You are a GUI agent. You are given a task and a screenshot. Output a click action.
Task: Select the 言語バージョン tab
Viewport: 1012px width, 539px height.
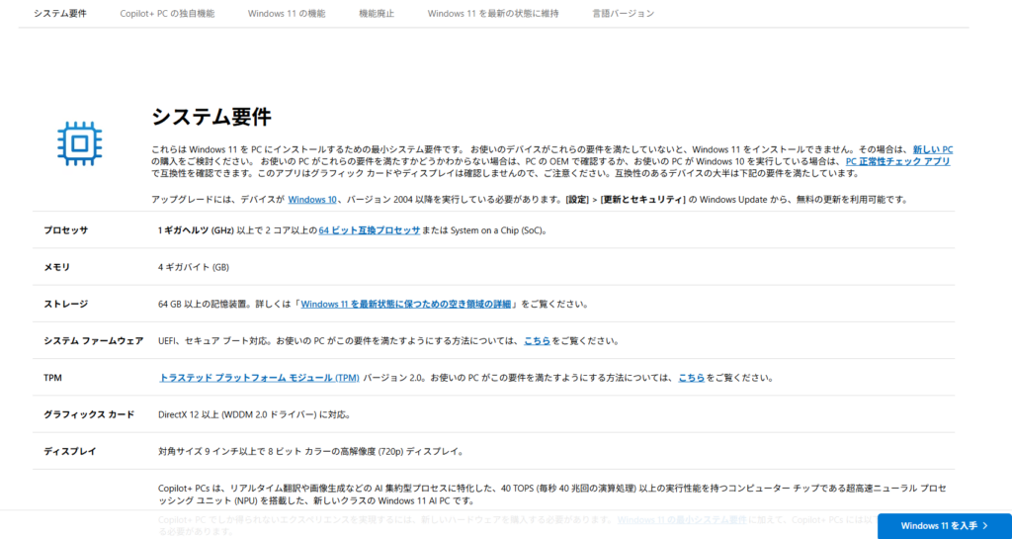[x=623, y=14]
